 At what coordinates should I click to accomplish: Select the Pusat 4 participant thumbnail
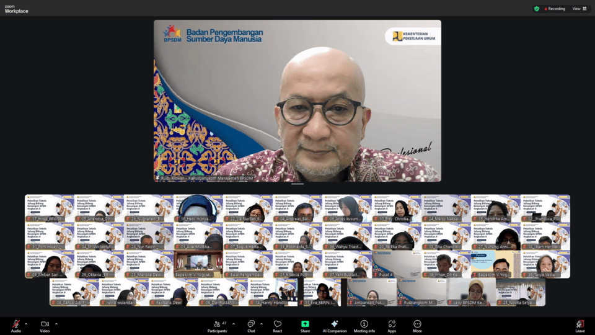coord(397,264)
